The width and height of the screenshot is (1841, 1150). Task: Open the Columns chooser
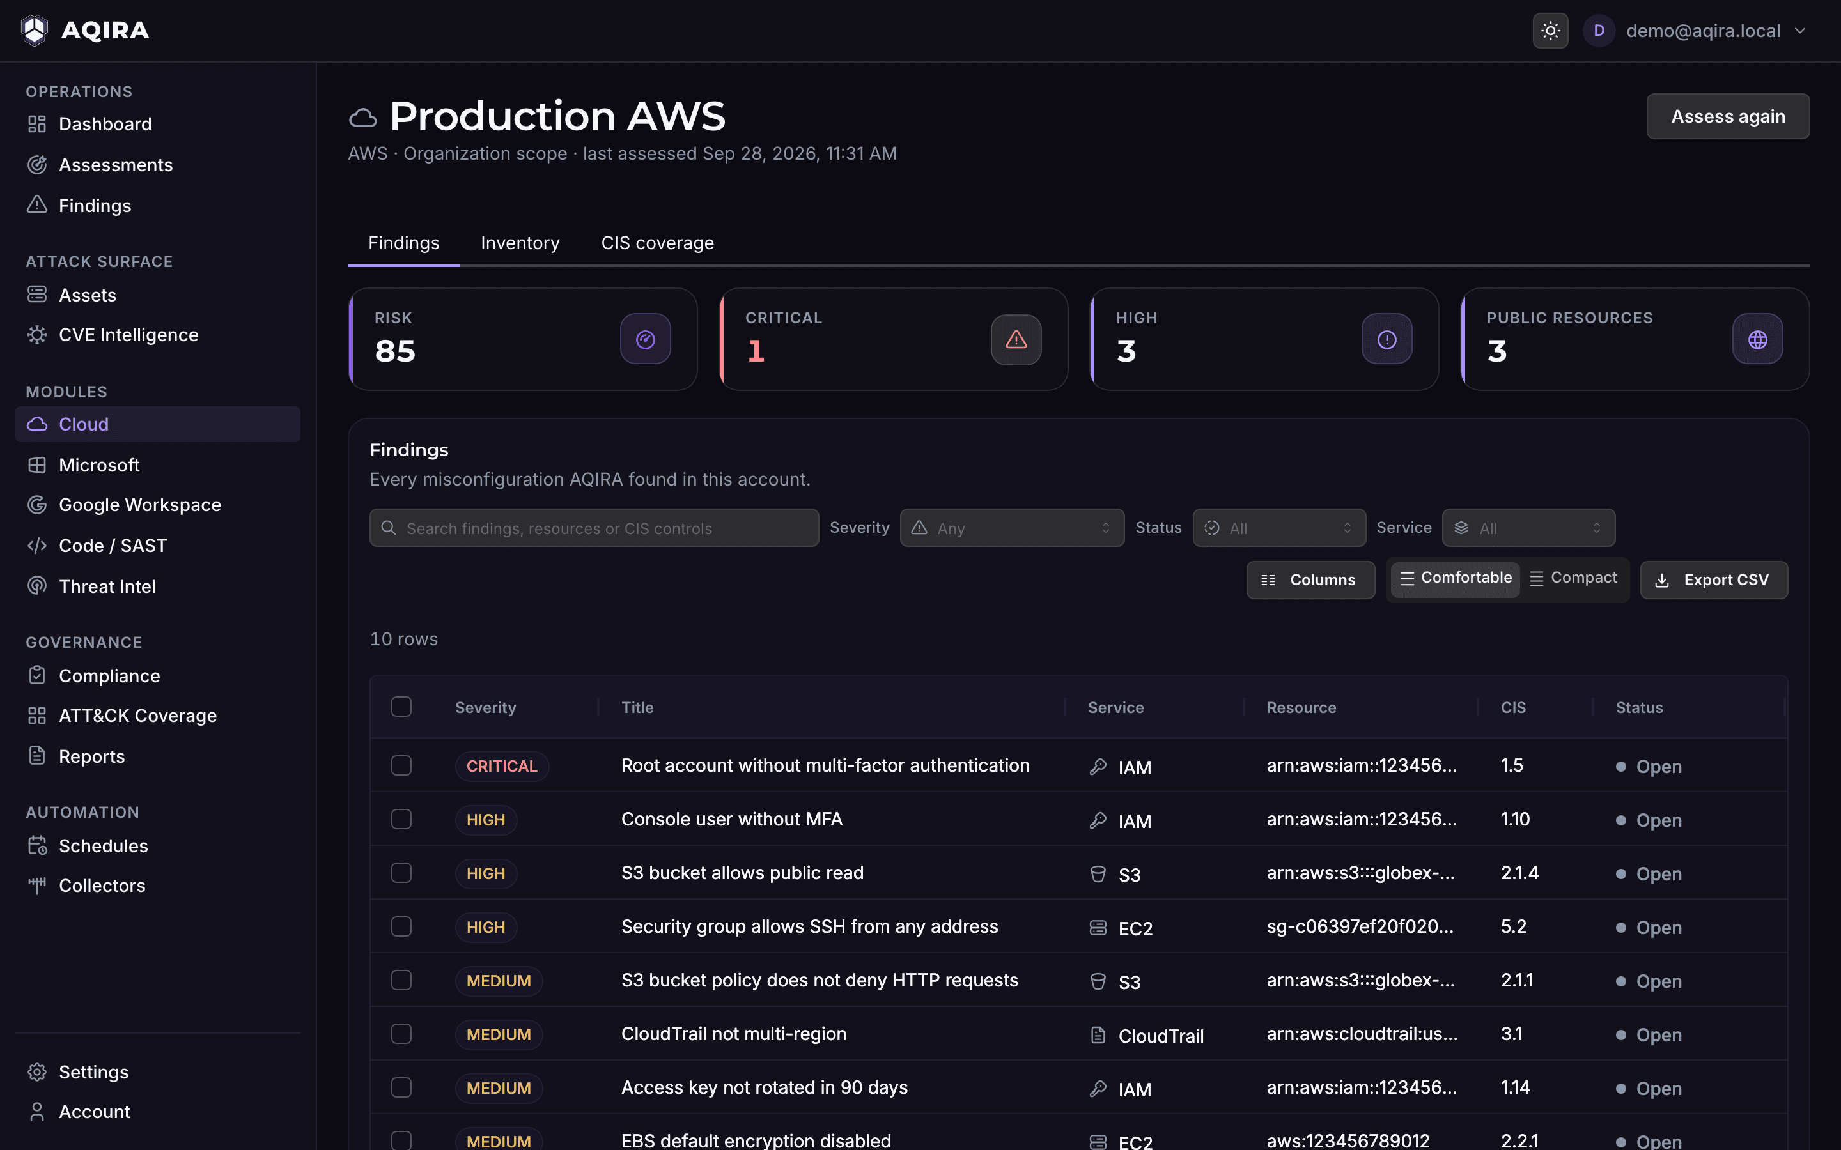(x=1310, y=580)
